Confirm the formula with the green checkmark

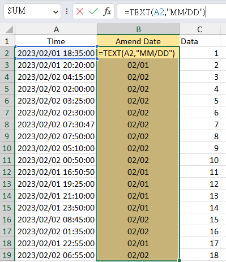point(93,12)
